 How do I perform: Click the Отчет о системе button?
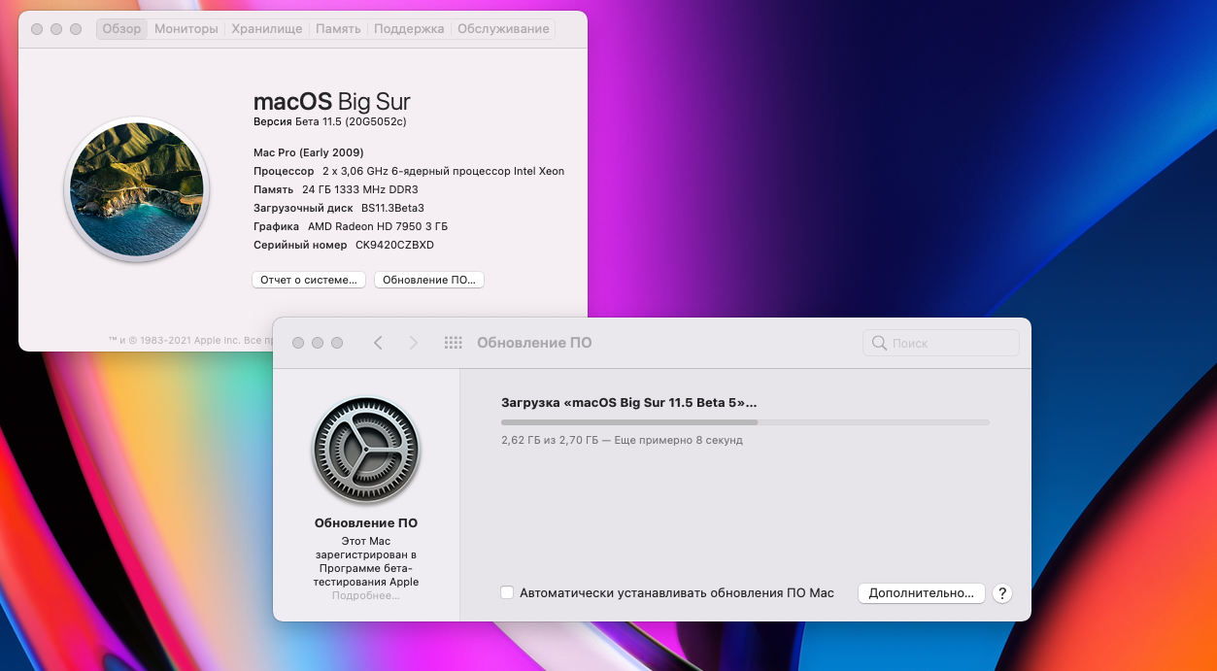309,280
